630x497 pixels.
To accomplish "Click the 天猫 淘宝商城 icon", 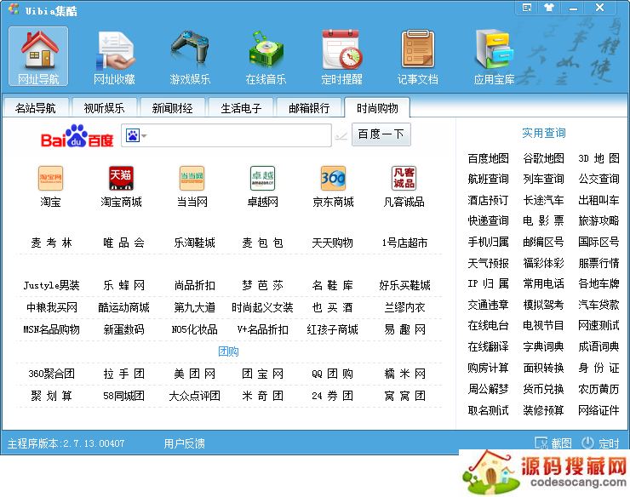I will coord(122,178).
